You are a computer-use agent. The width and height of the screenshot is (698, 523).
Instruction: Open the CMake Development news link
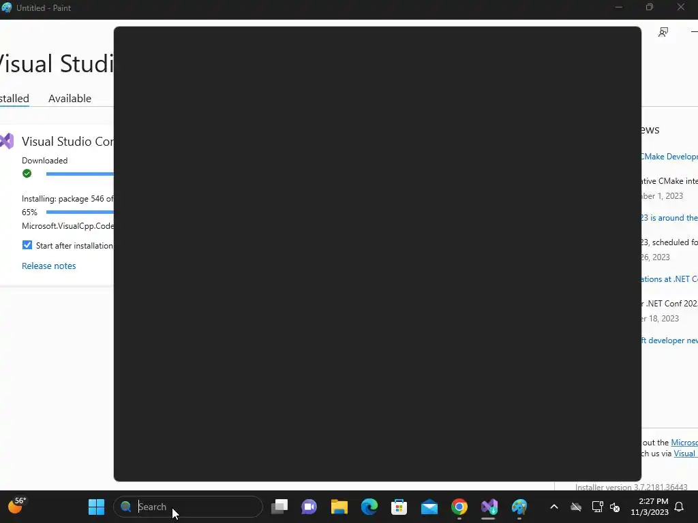pyautogui.click(x=669, y=157)
